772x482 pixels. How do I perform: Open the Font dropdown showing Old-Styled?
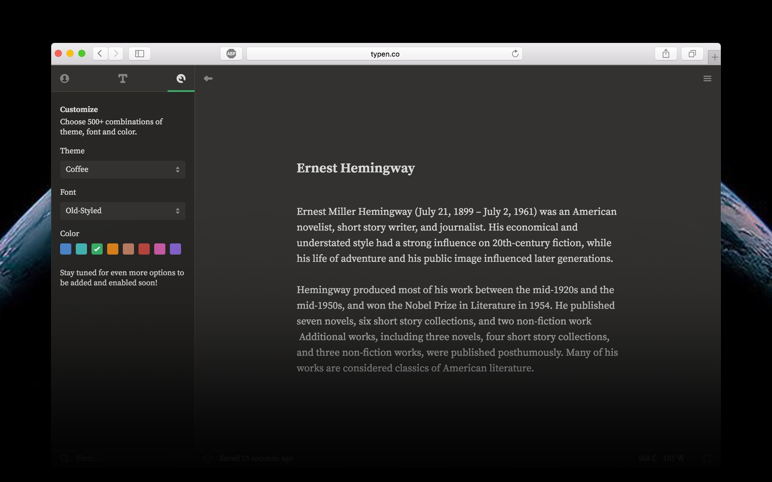click(123, 211)
